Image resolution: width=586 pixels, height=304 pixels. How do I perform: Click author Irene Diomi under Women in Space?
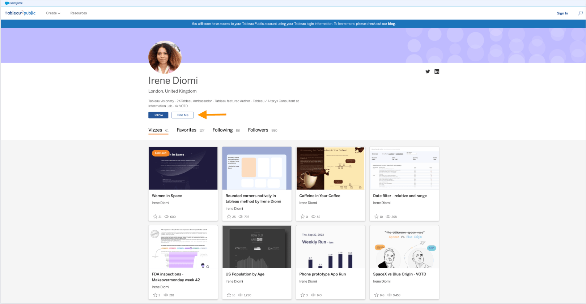coord(161,203)
